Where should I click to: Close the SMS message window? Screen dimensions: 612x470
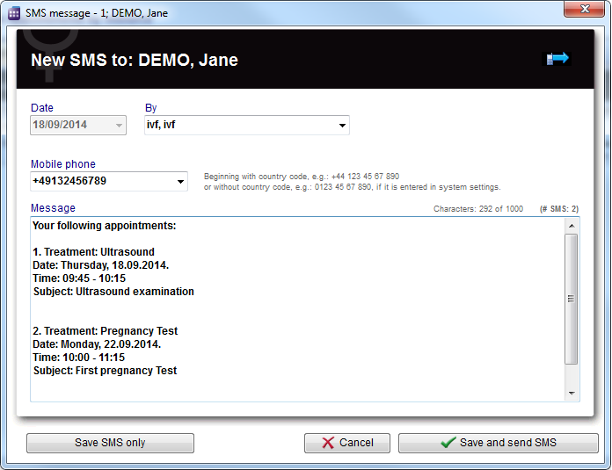click(x=584, y=9)
